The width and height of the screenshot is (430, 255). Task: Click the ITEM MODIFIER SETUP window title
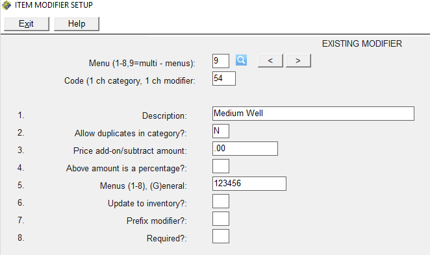(x=54, y=5)
